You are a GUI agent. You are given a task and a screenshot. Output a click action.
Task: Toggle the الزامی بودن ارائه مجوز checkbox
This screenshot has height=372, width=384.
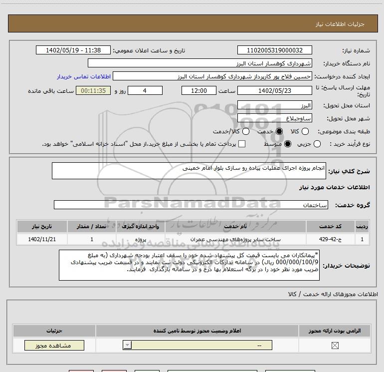coord(335,346)
